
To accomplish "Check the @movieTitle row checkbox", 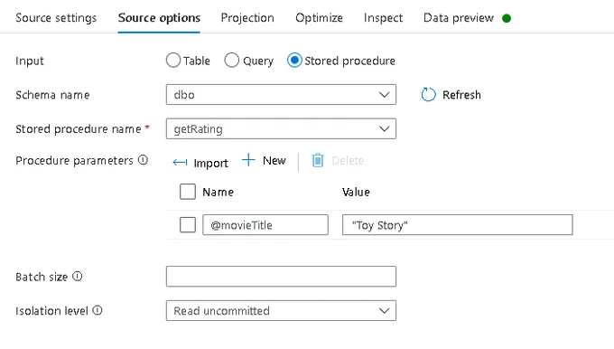I will pos(188,225).
